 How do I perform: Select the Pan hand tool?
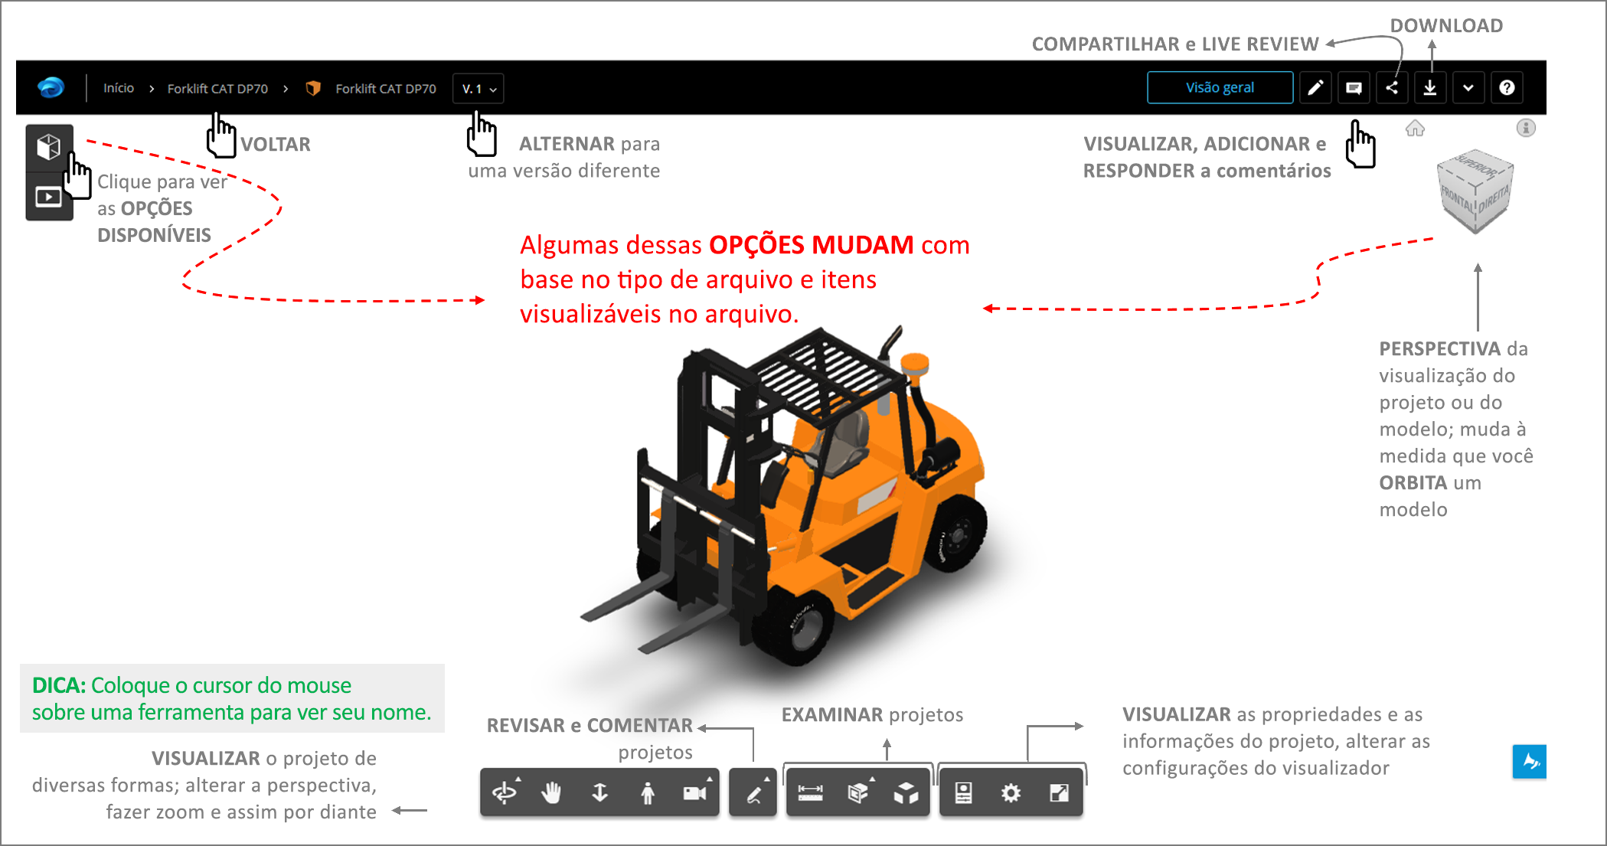[551, 793]
